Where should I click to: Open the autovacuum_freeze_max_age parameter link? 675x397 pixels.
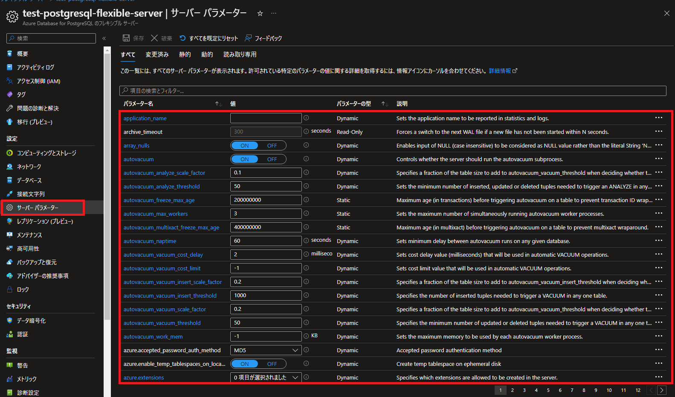[159, 200]
